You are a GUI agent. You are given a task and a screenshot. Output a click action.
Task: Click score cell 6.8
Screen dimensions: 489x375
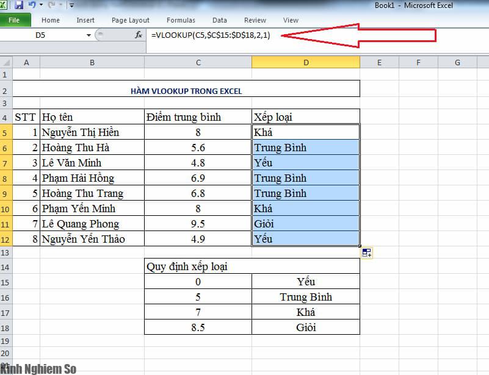198,193
